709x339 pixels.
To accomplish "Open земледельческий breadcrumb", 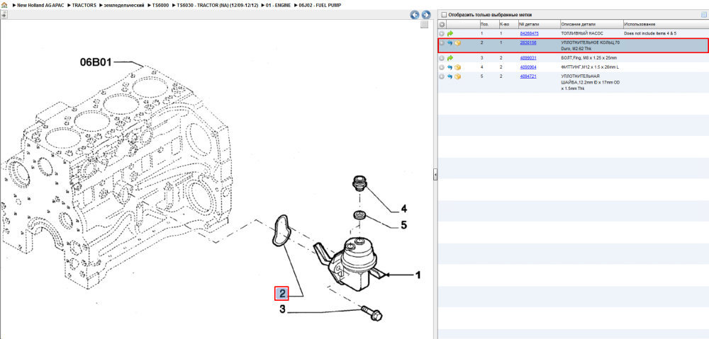I will 123,5.
